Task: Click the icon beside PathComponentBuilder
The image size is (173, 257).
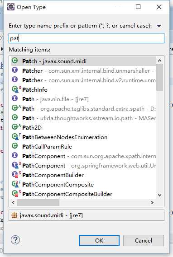Action: tap(16, 174)
